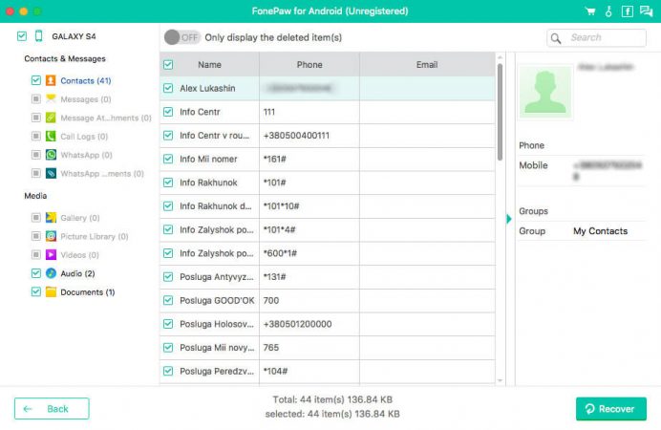Uncheck the Alex Lukashin contact checkbox
Screen dimensions: 661x430
pos(168,88)
